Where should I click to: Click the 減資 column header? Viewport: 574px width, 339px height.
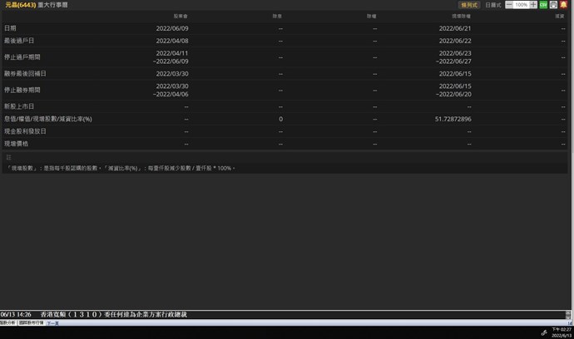(x=560, y=16)
